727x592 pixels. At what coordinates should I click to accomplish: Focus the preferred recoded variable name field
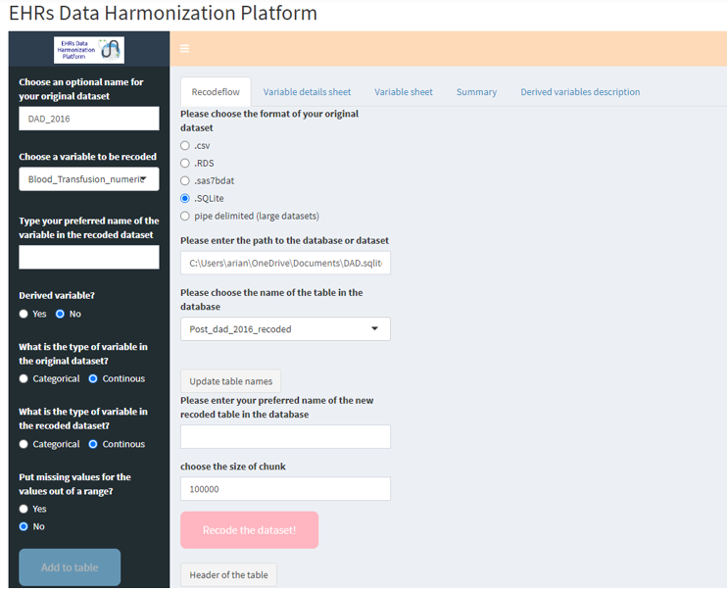pyautogui.click(x=88, y=258)
